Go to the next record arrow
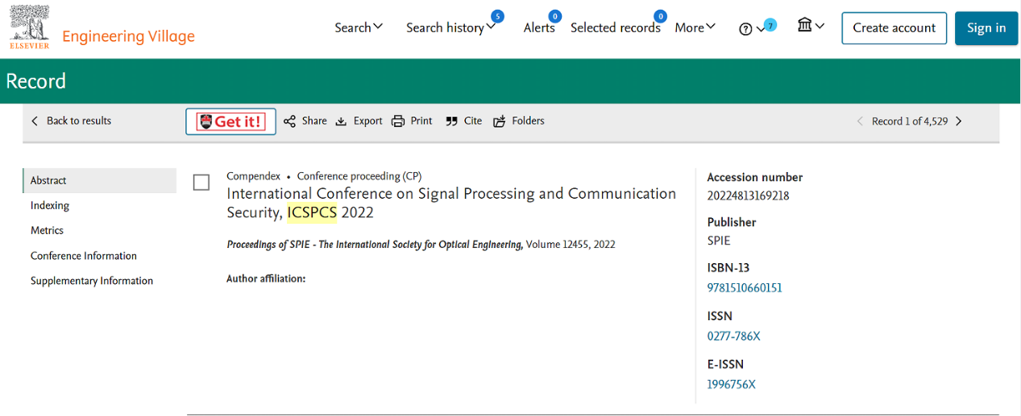The width and height of the screenshot is (1021, 416). pos(958,122)
